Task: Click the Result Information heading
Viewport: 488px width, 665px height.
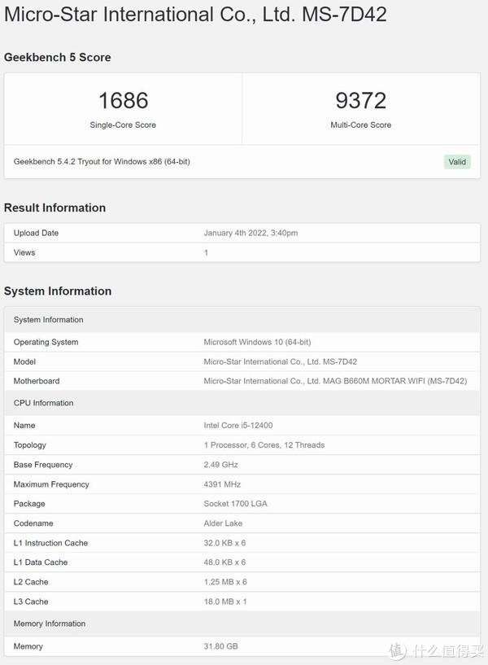Action: click(54, 208)
